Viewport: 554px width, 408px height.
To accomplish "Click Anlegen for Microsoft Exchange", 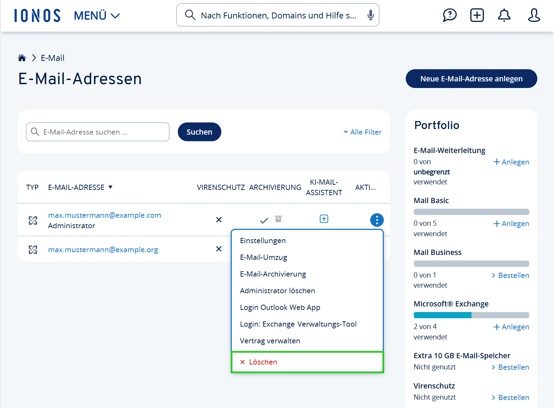I will coord(511,327).
